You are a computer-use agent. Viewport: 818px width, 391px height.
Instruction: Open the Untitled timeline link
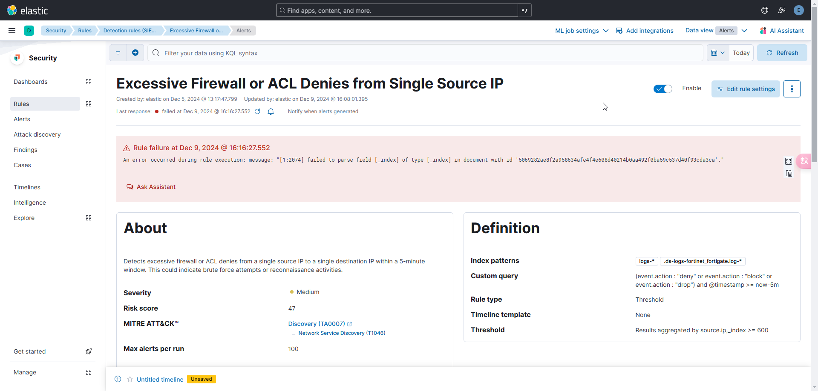(160, 379)
